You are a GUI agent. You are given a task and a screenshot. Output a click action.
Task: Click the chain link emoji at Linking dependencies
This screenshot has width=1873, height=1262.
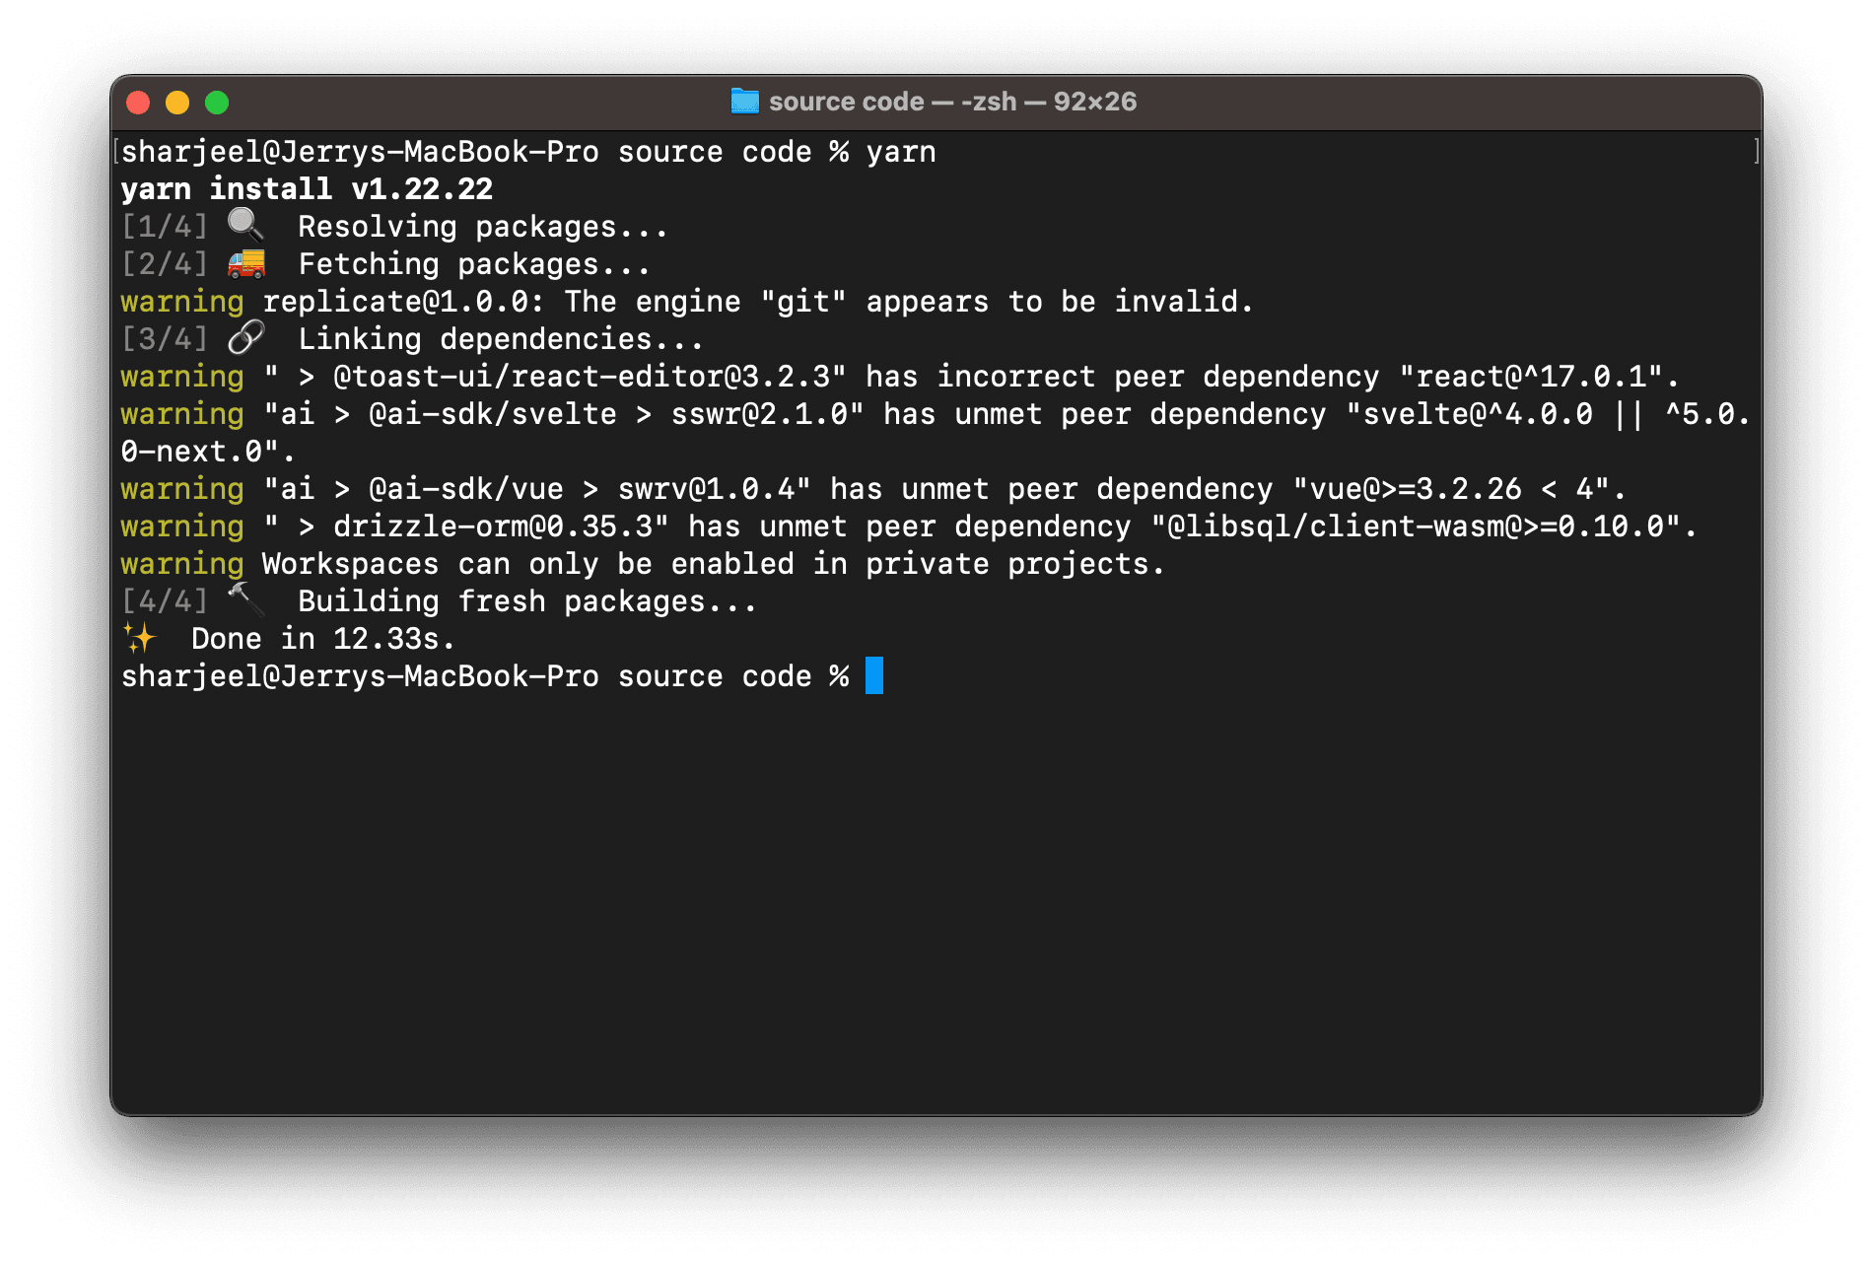coord(245,338)
